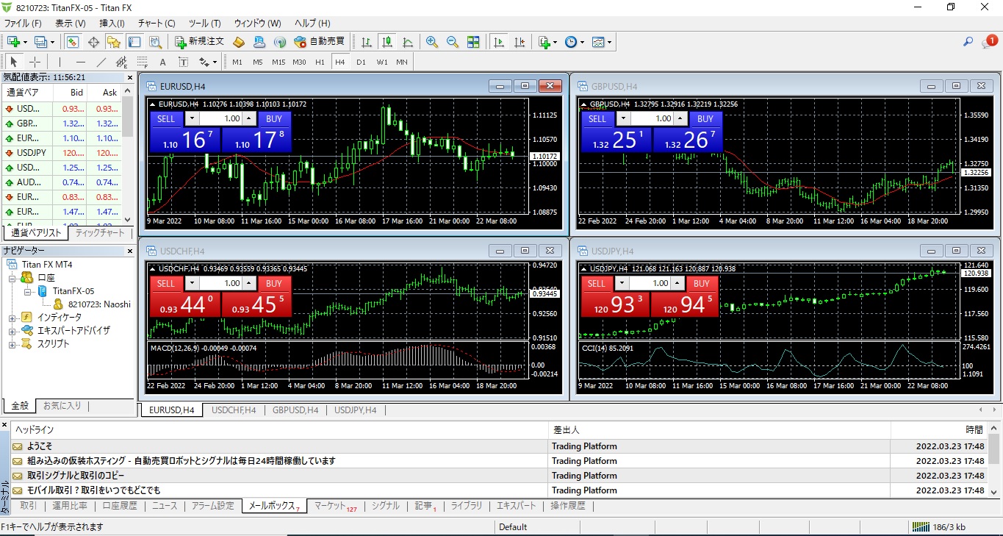1003x536 pixels.
Task: Increase EURUSD lot size with up arrow
Action: click(249, 118)
